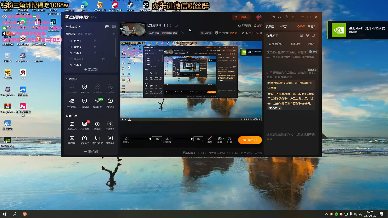Open the tool with the red notification badge
The width and height of the screenshot is (388, 218).
point(85,125)
